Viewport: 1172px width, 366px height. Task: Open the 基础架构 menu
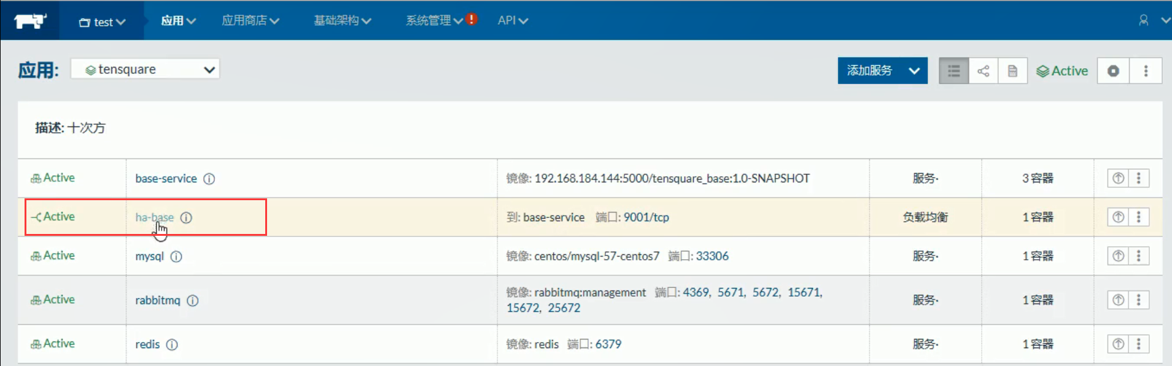coord(342,21)
